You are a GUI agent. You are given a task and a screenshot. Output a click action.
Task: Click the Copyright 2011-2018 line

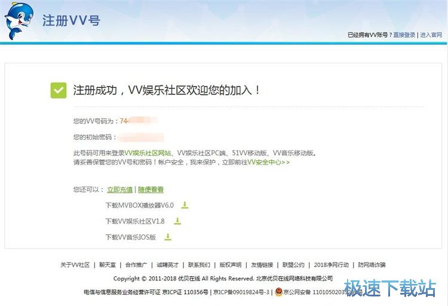point(223,279)
